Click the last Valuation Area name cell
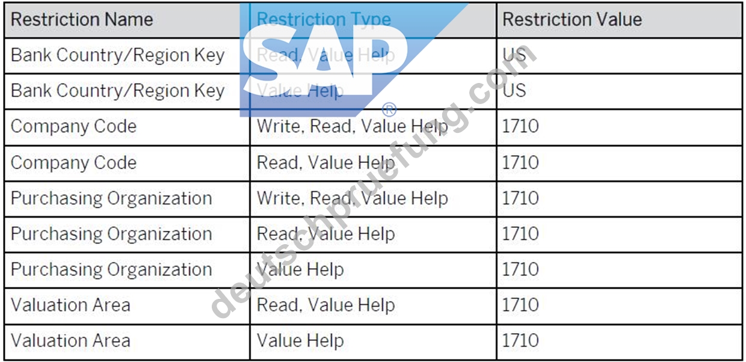 point(127,342)
